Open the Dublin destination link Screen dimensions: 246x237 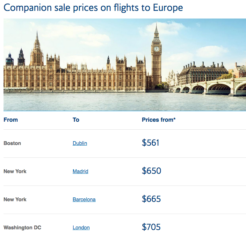[x=80, y=143]
